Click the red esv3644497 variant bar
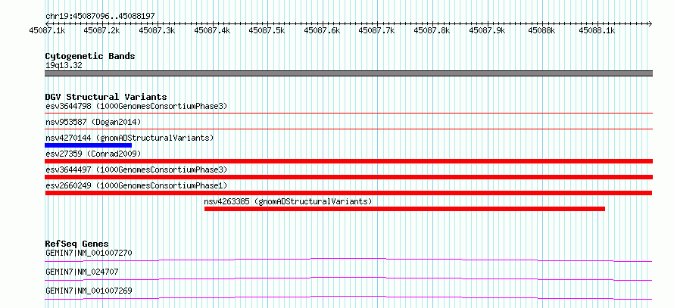 (349, 177)
